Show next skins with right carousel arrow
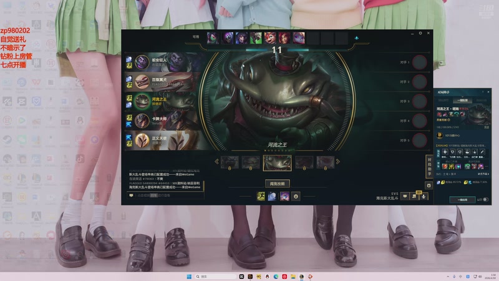This screenshot has height=281, width=499. point(337,162)
